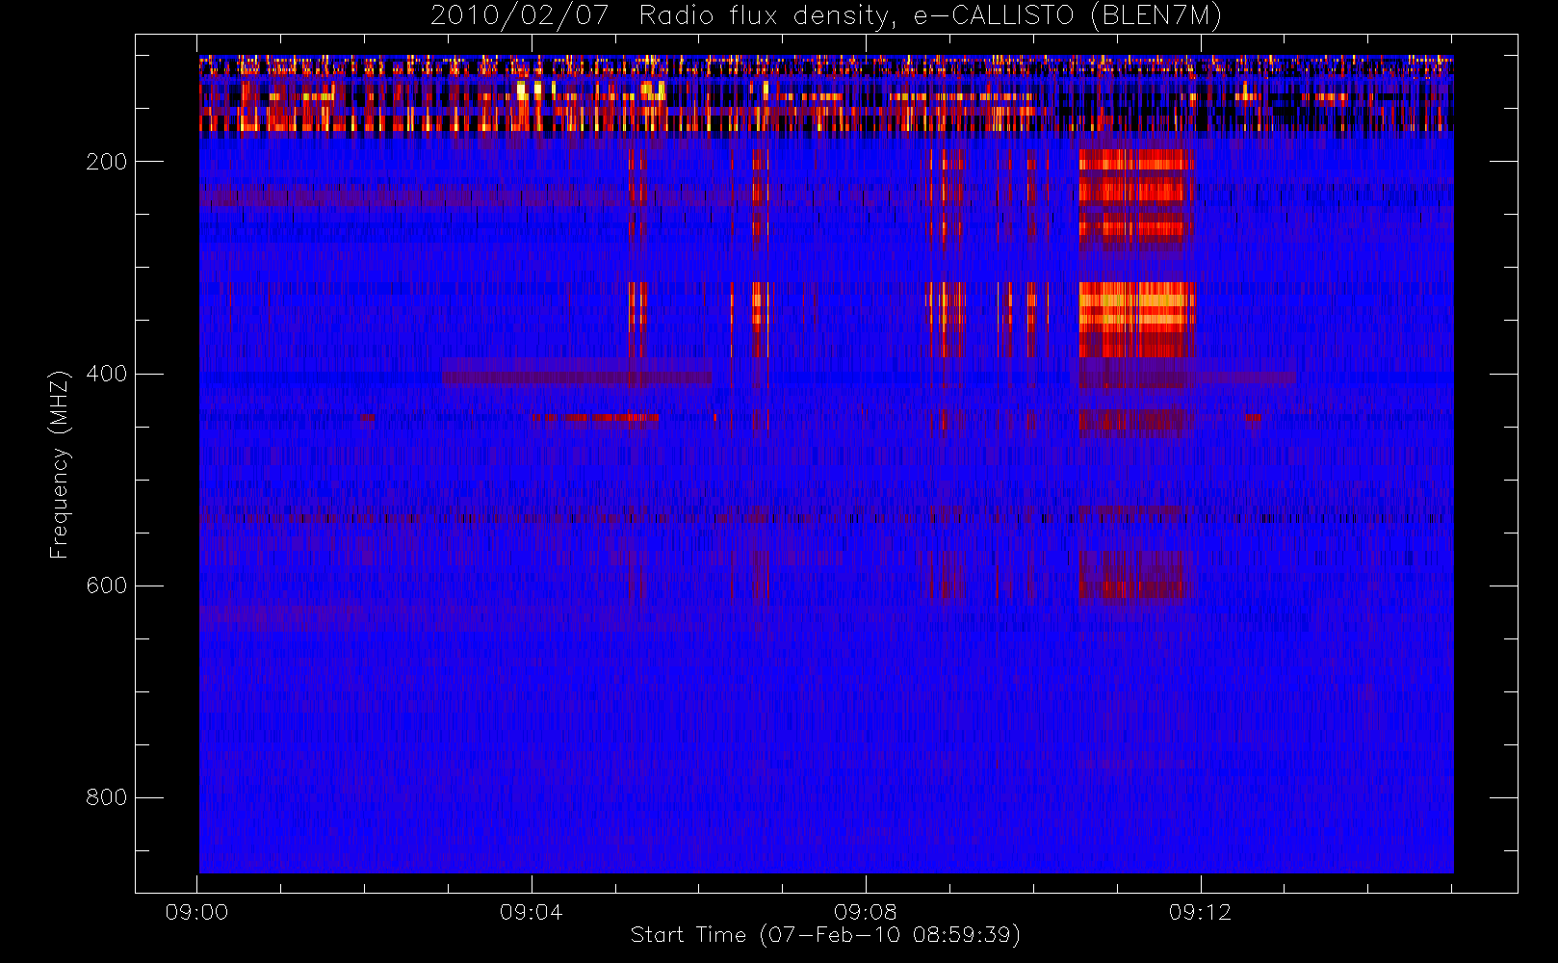Click the 09:08 time tick label

click(x=866, y=912)
